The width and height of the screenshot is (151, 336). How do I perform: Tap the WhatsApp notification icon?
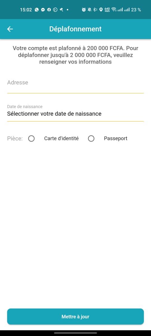37,10
